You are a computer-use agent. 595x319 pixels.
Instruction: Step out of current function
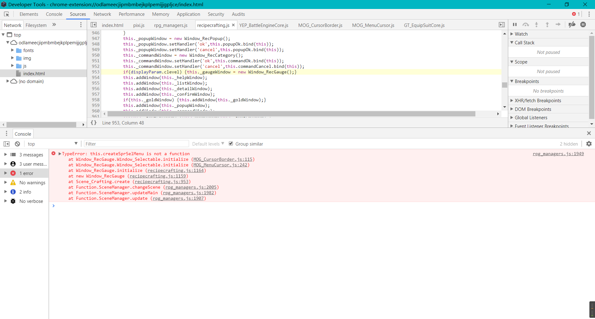click(x=547, y=24)
